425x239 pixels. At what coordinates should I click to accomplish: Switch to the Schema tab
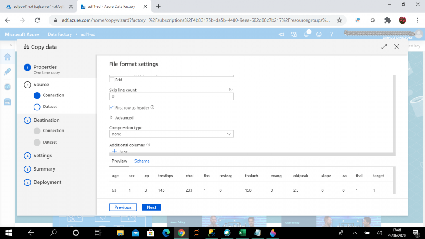(142, 161)
